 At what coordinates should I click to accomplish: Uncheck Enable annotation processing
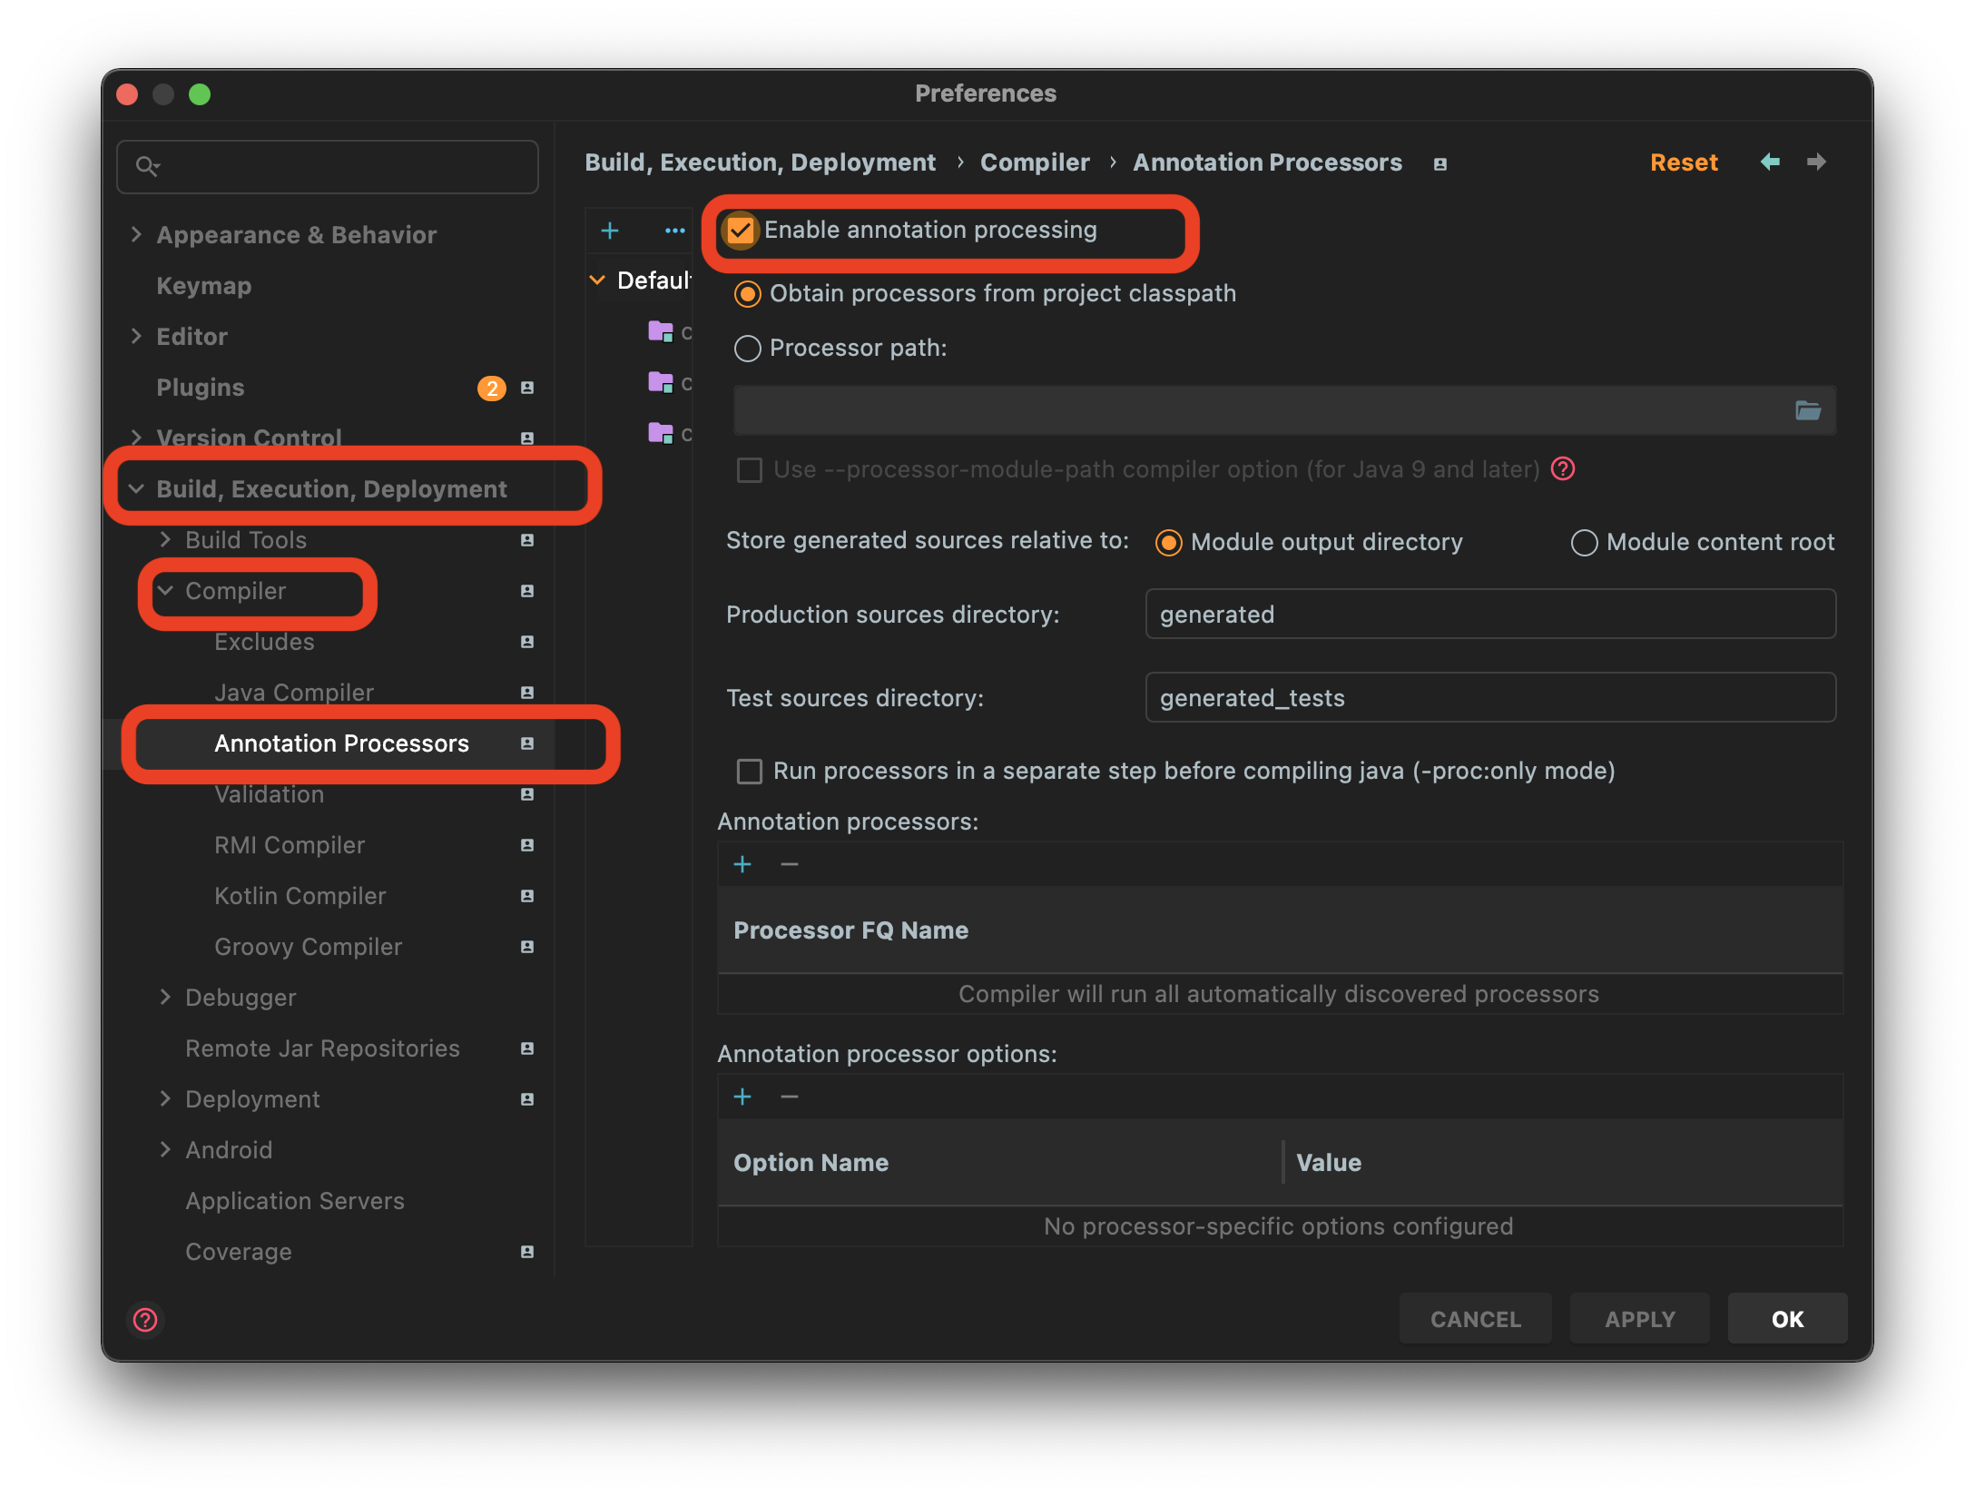tap(741, 231)
